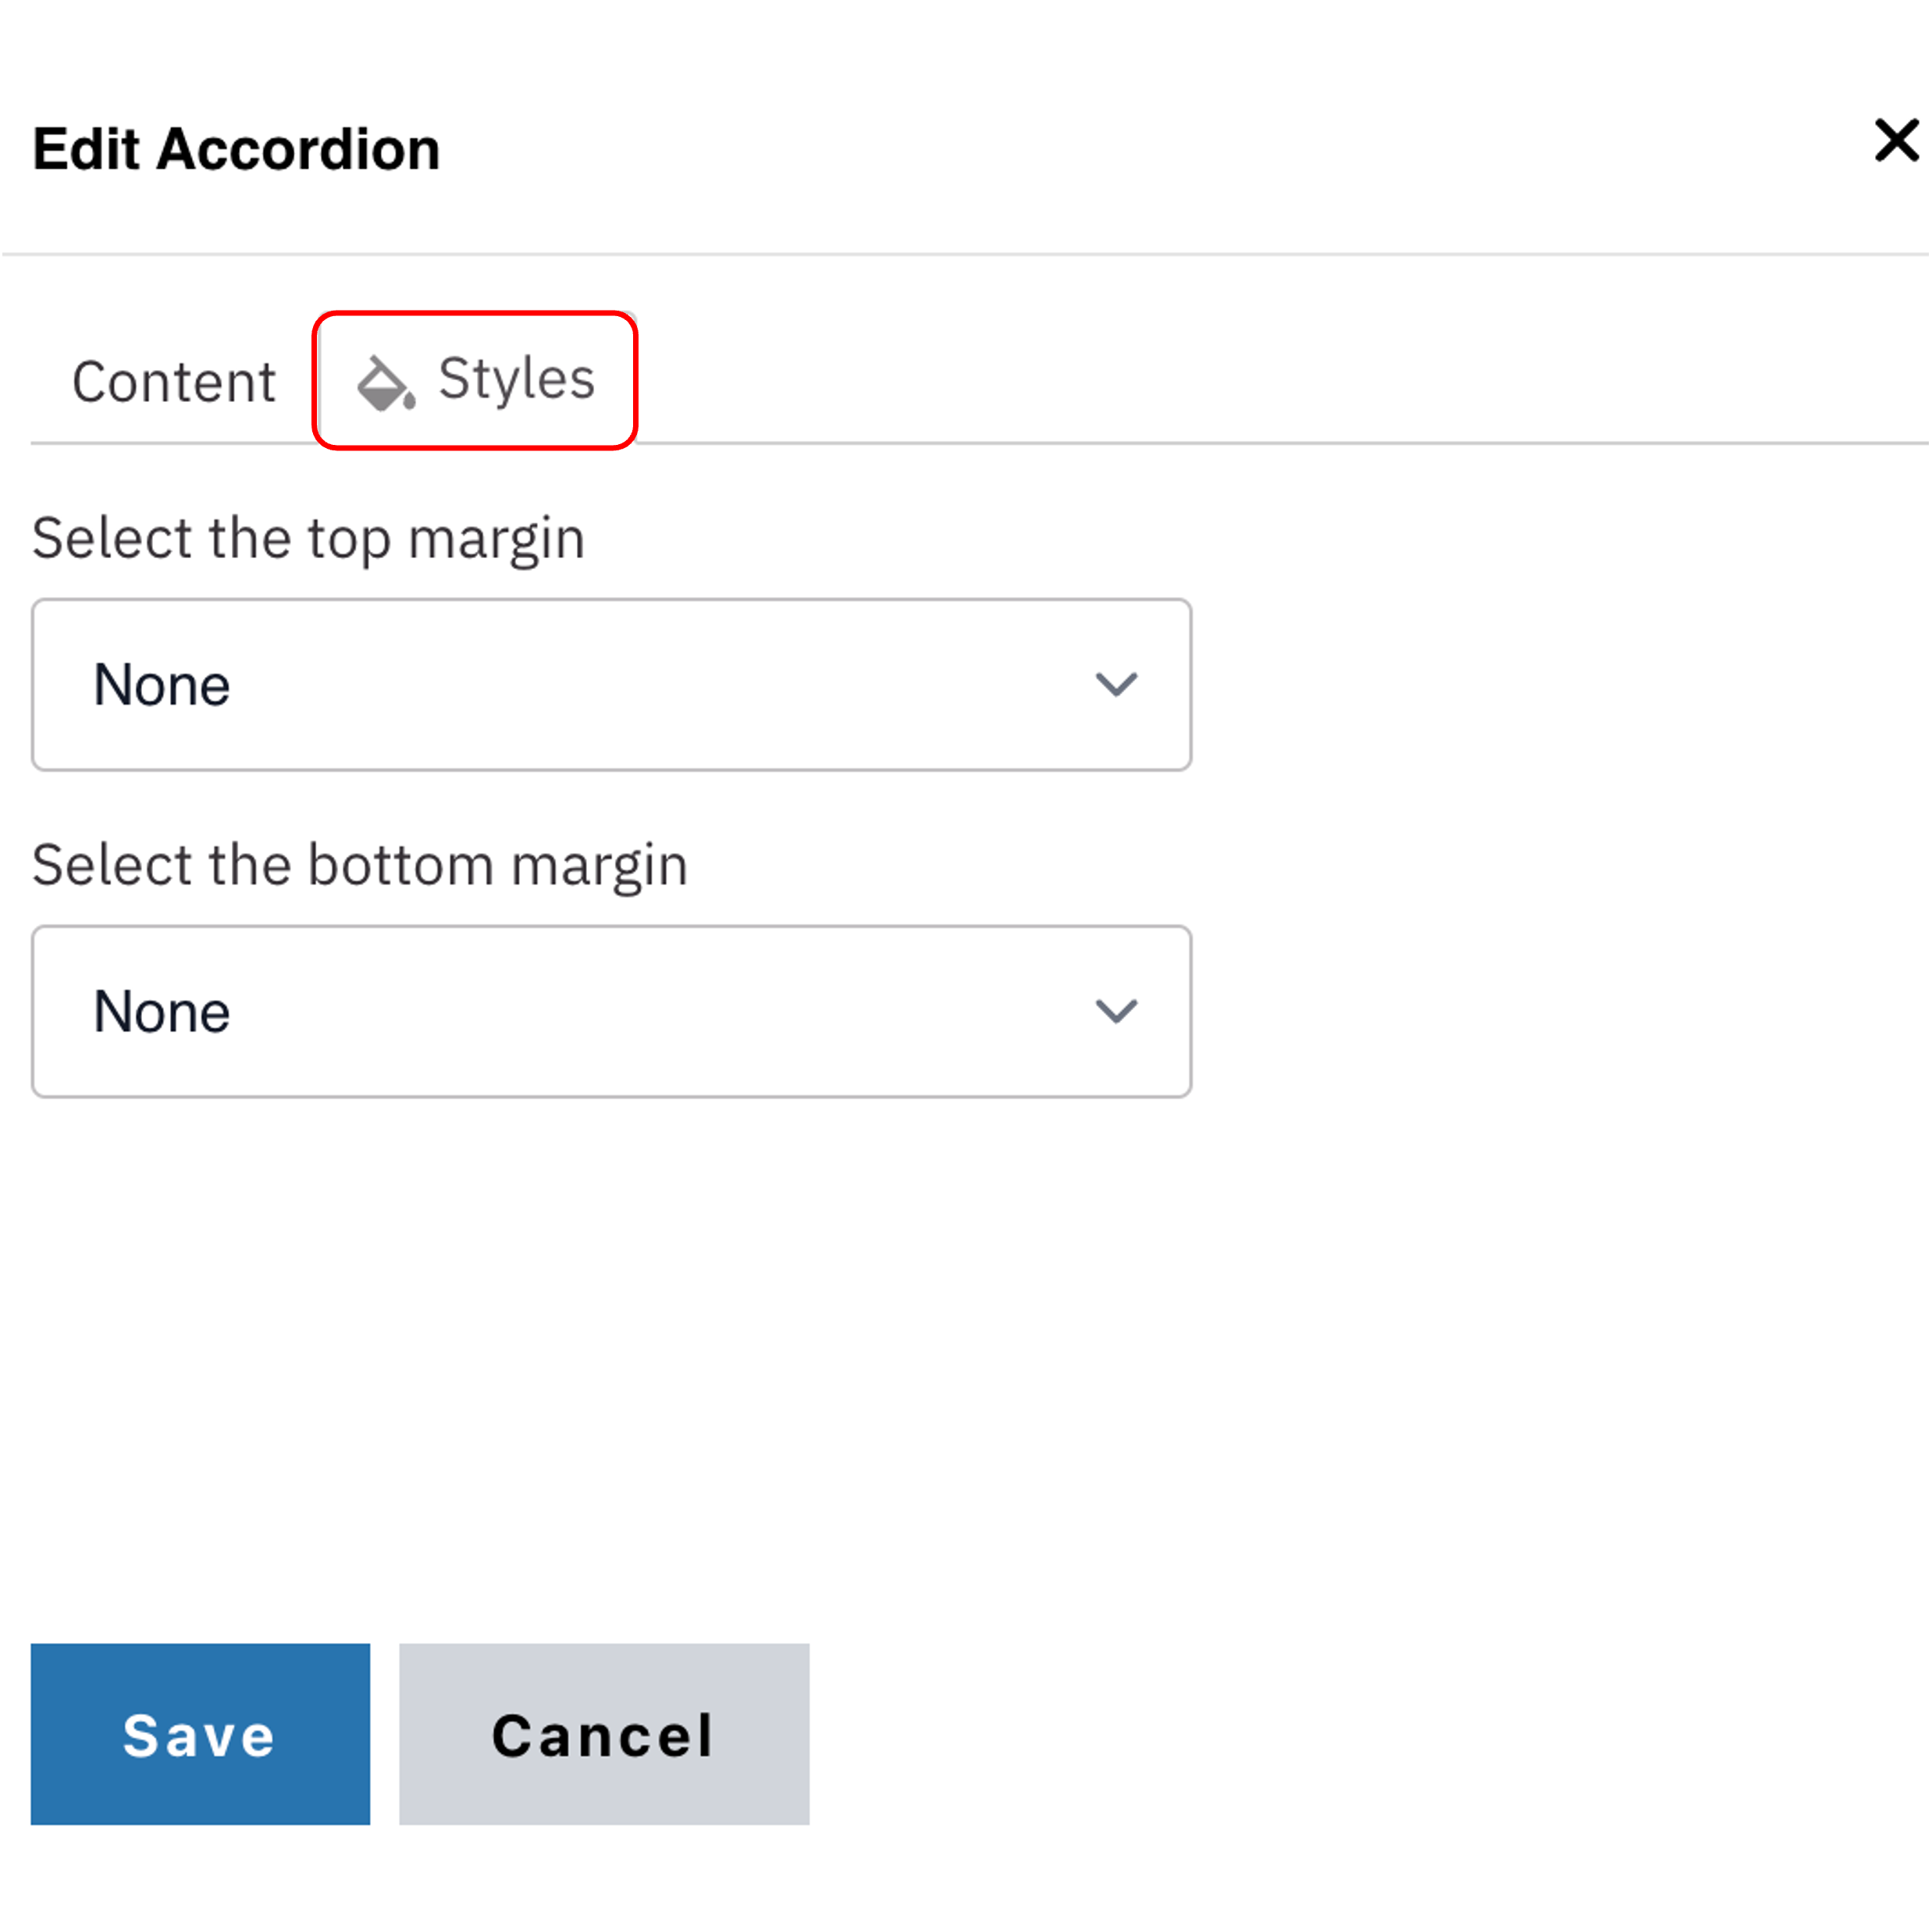Close the Edit Accordion dialog with X
Screen dimensions: 1932x1928
click(1895, 141)
